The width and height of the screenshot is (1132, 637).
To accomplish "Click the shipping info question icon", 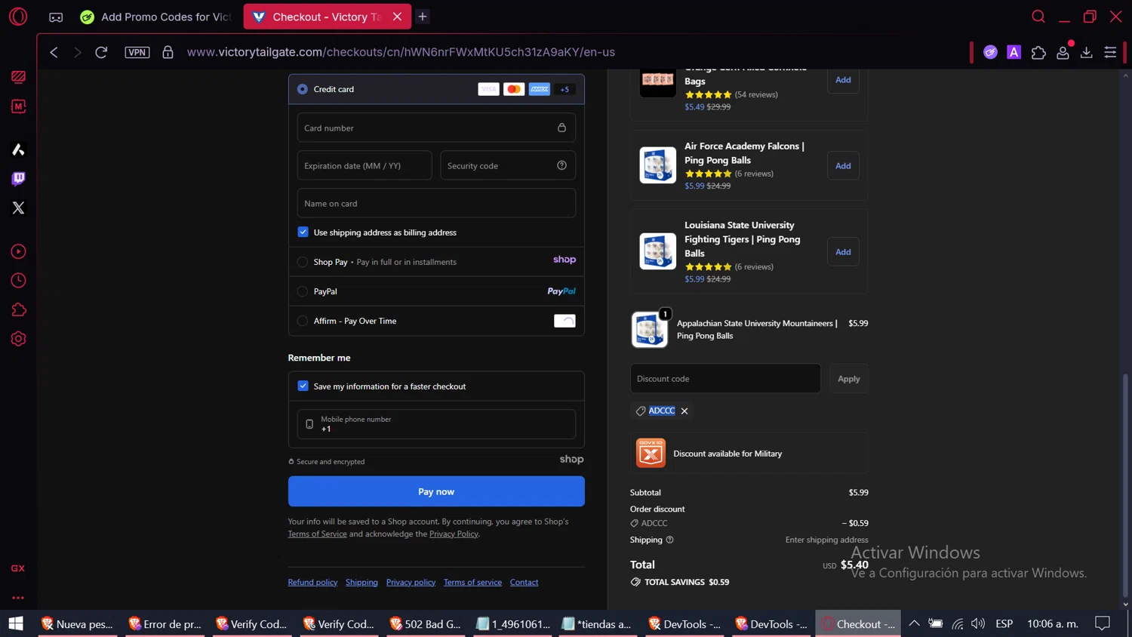I will click(669, 540).
